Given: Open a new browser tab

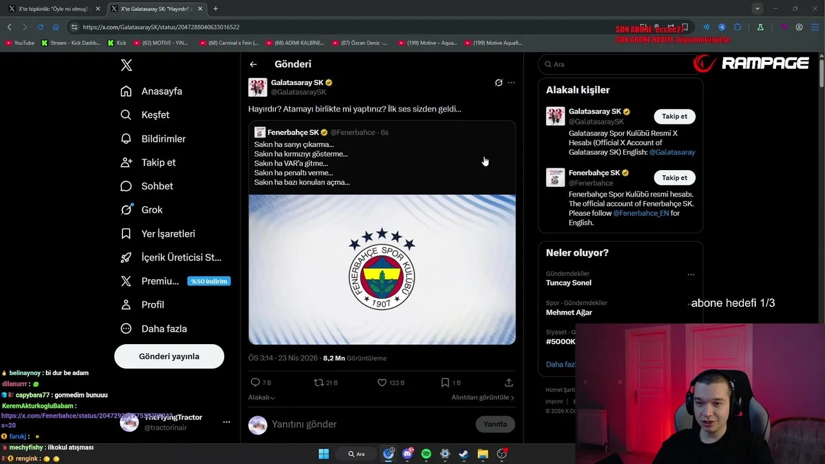Looking at the screenshot, I should (x=215, y=9).
